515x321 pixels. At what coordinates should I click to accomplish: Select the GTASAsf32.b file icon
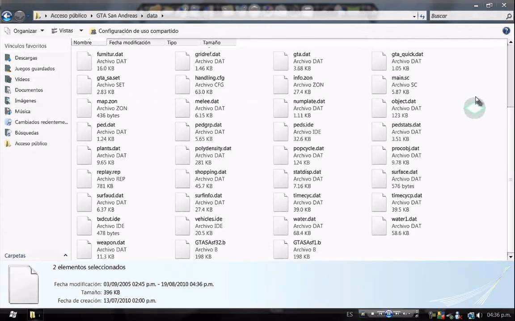pos(182,249)
